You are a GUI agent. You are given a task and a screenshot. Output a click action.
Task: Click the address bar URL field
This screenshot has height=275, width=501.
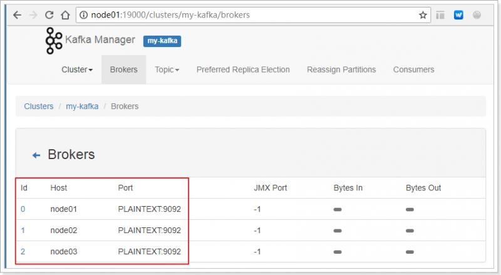point(254,15)
